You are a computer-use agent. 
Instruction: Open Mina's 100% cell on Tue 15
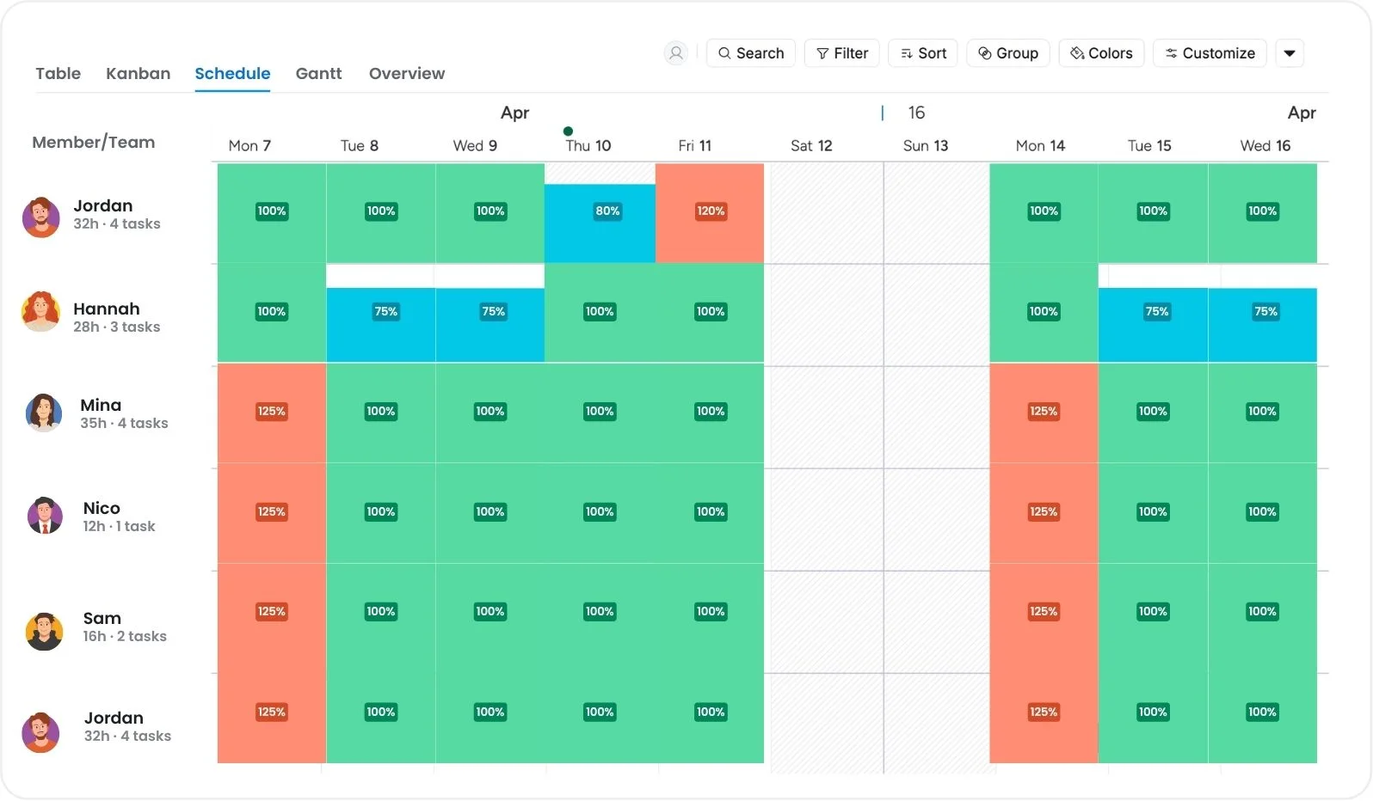pyautogui.click(x=1154, y=413)
